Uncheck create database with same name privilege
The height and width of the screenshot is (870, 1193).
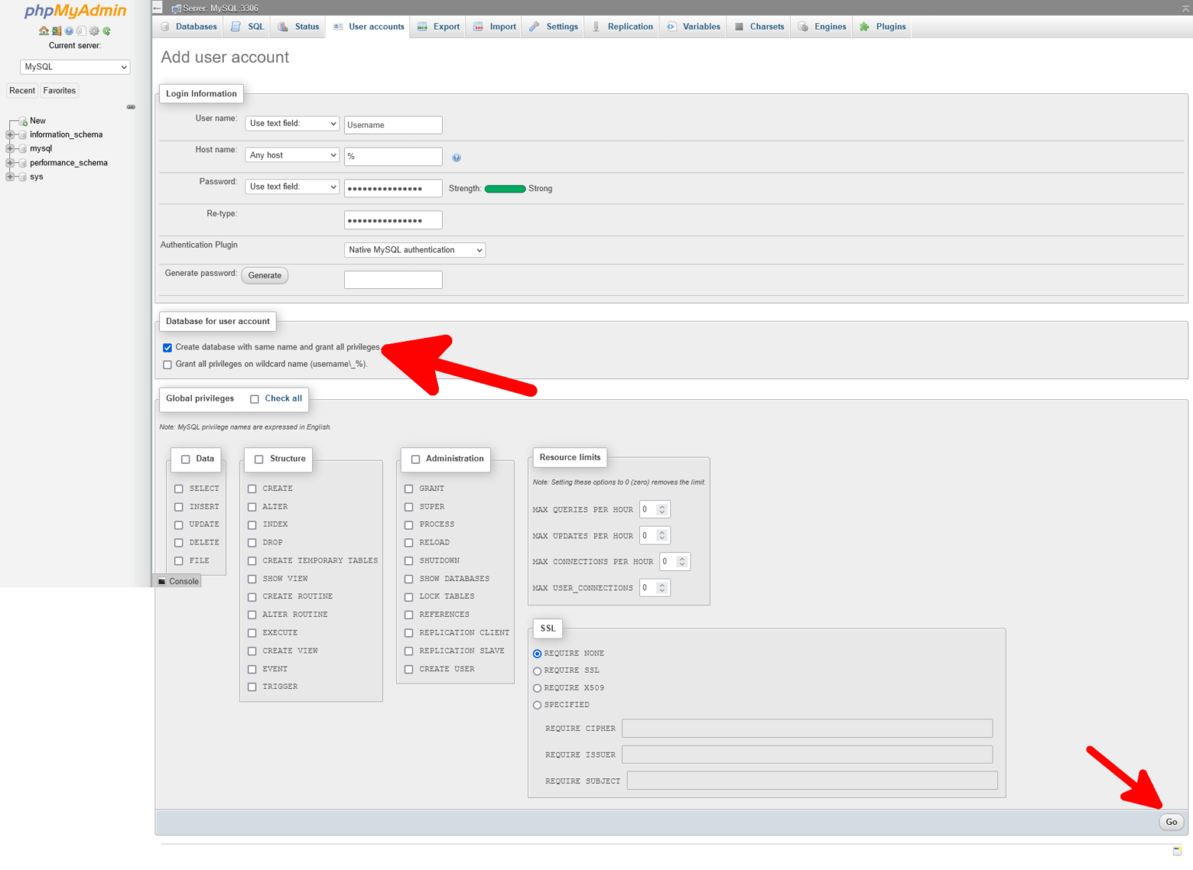167,347
